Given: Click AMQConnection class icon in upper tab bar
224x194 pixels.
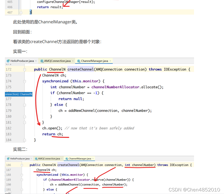Looking at the screenshot, I should click(x=42, y=61).
